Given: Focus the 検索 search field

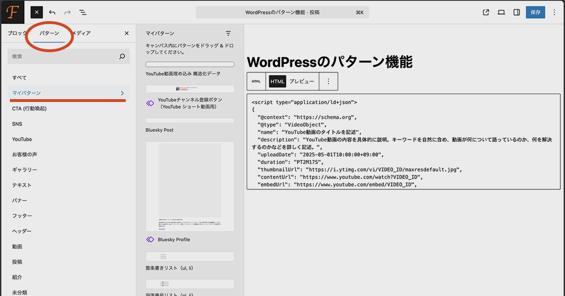Looking at the screenshot, I should 69,56.
